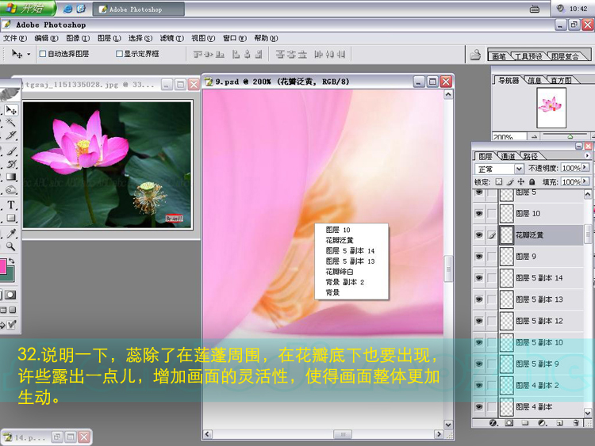Click the add layer mask icon
This screenshot has width=595, height=446.
(x=509, y=423)
